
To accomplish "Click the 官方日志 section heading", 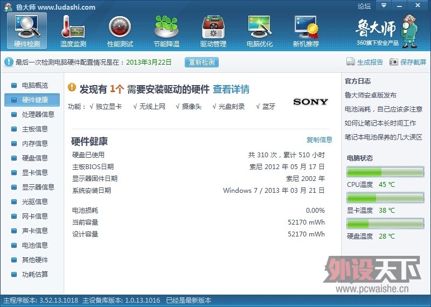I will (x=358, y=81).
